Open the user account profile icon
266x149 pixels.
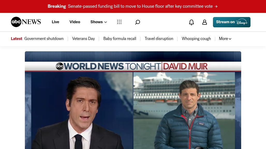point(204,22)
